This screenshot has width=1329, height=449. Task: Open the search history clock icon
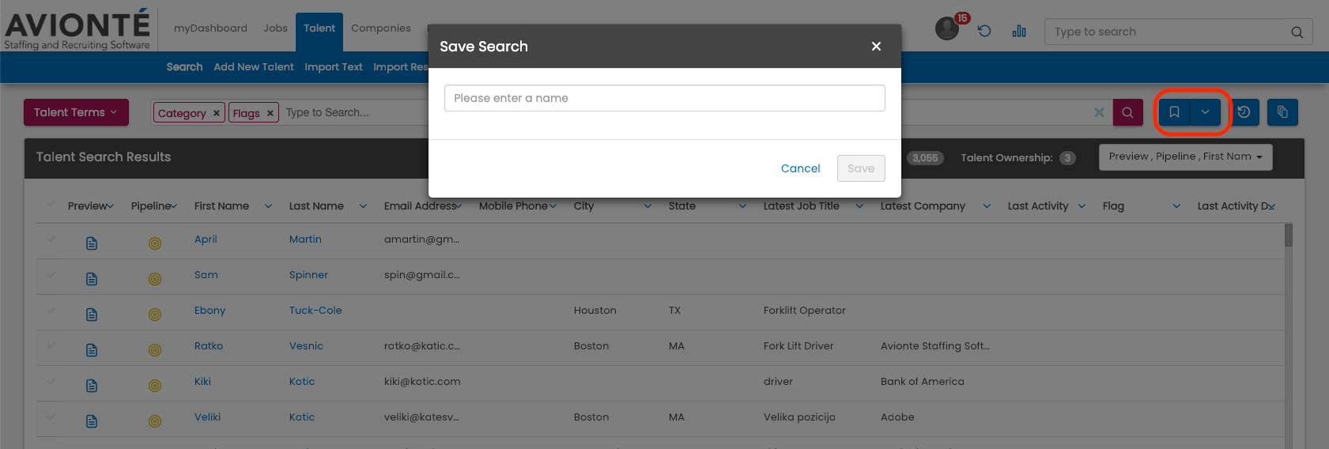point(1244,112)
